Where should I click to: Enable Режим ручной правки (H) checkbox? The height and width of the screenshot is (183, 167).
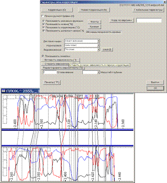(43, 16)
